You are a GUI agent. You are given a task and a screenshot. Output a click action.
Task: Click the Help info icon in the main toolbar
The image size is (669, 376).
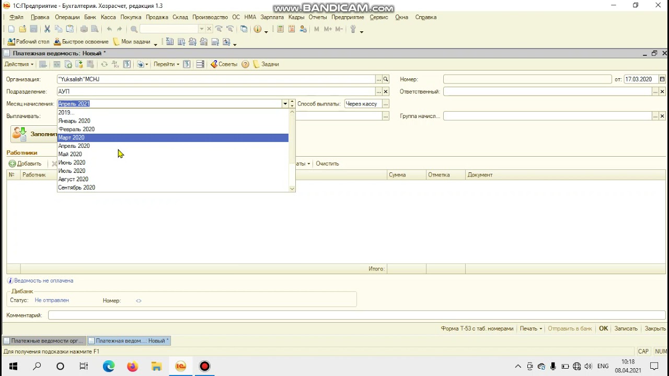(x=257, y=29)
